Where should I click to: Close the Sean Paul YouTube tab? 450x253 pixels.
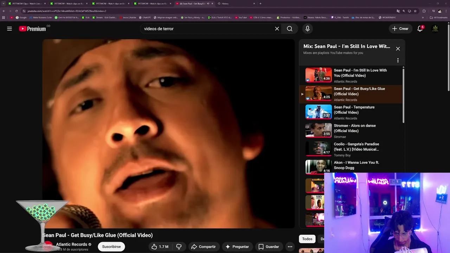(212, 4)
